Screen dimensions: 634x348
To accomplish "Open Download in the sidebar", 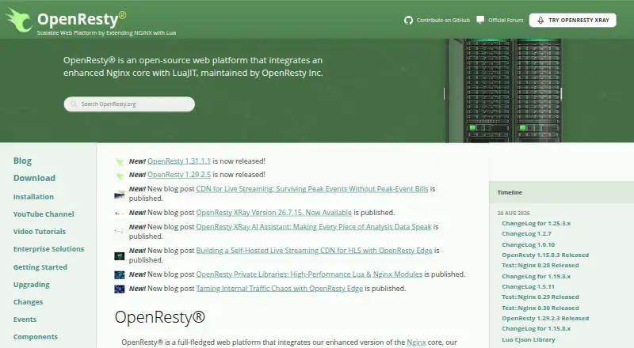I will point(34,178).
